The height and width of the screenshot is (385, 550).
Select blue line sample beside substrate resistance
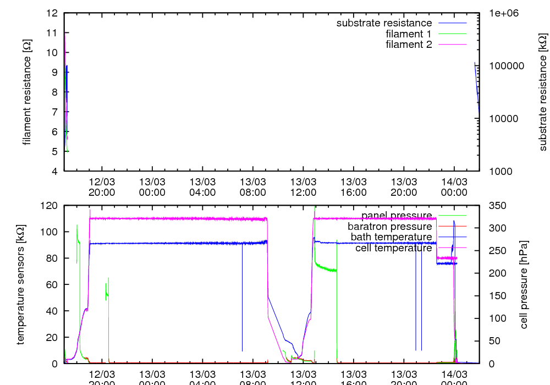tap(452, 23)
